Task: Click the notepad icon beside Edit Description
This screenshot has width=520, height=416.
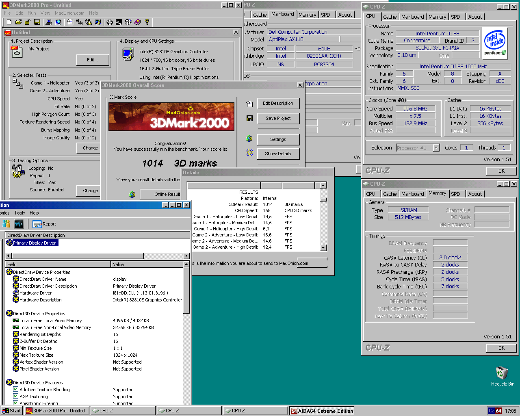Action: click(x=249, y=104)
